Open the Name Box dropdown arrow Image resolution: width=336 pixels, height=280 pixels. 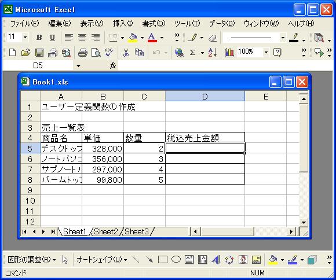tap(78, 66)
